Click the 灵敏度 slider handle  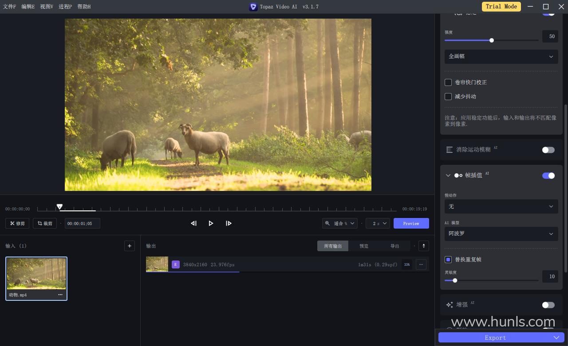coord(455,280)
